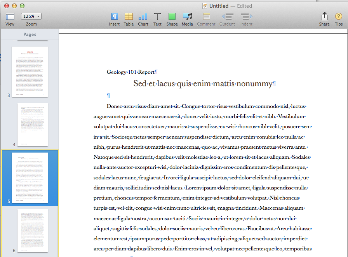This screenshot has height=257, width=348.
Task: Click the Comment toolbar button
Action: coord(206,16)
